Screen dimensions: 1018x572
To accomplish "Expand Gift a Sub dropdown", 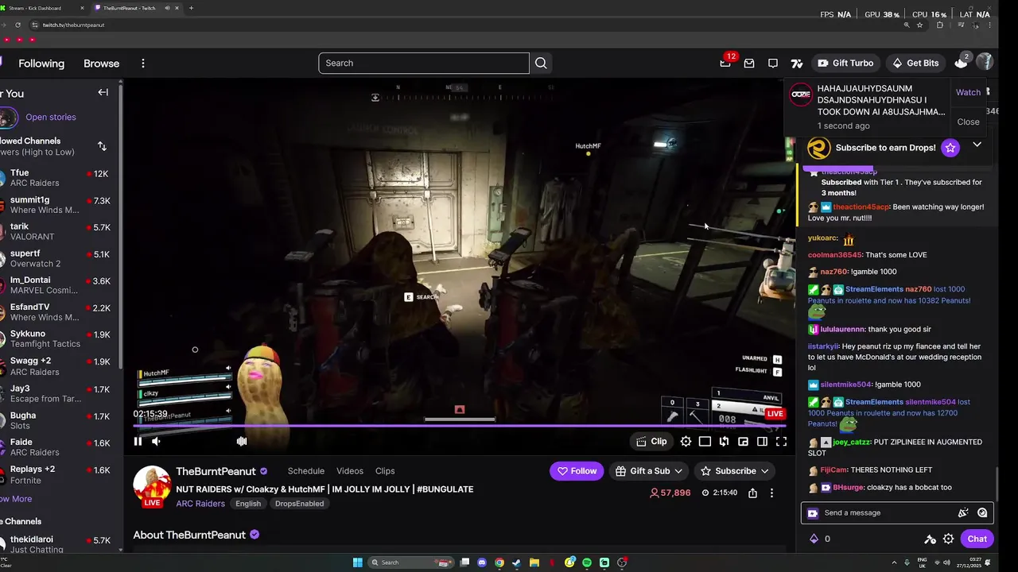I will (x=649, y=471).
